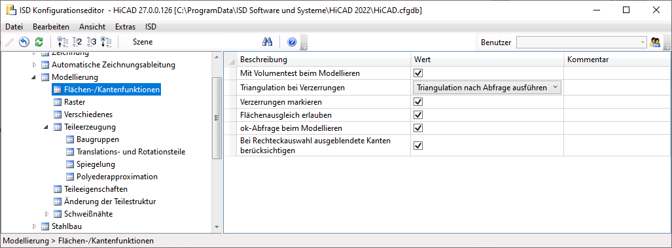Open help with blue question mark icon
The image size is (672, 248).
tap(292, 42)
